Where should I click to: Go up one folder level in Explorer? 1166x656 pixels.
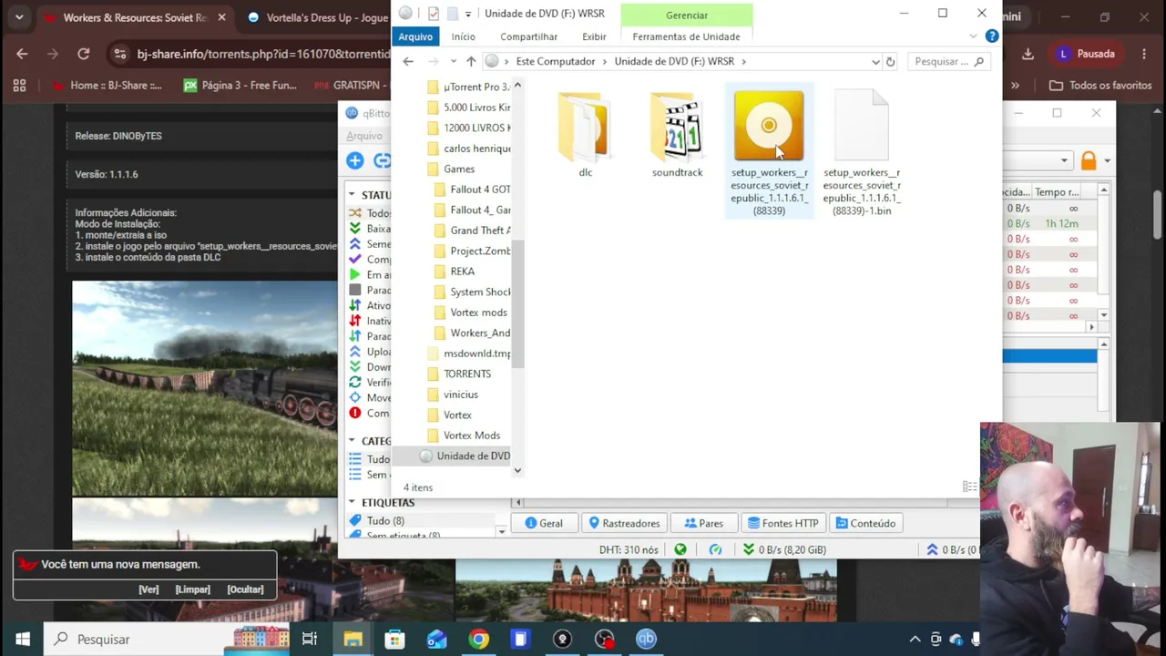471,61
